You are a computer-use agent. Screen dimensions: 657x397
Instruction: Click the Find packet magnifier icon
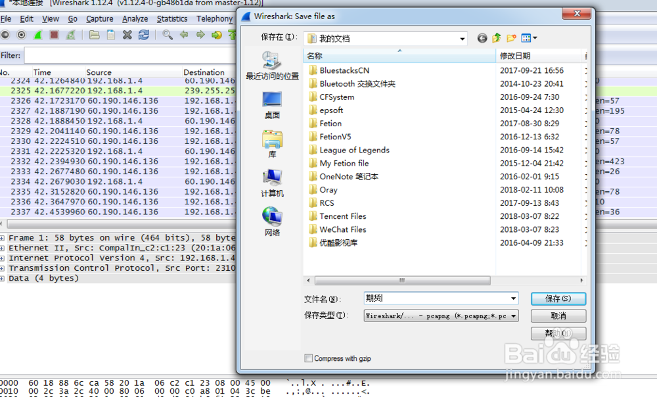click(x=167, y=35)
